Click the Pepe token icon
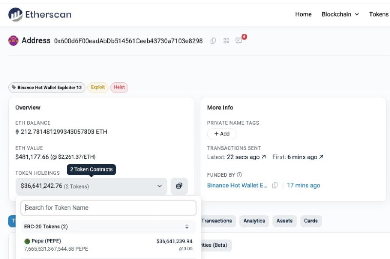Viewport: 390px width, 259px height. [x=27, y=241]
